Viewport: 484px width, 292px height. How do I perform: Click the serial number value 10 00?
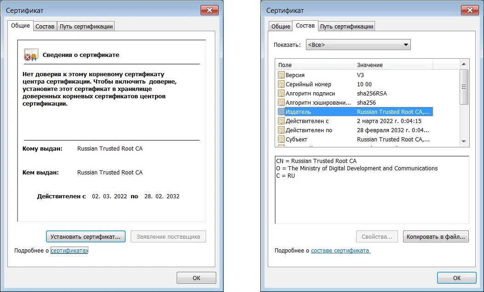point(364,84)
